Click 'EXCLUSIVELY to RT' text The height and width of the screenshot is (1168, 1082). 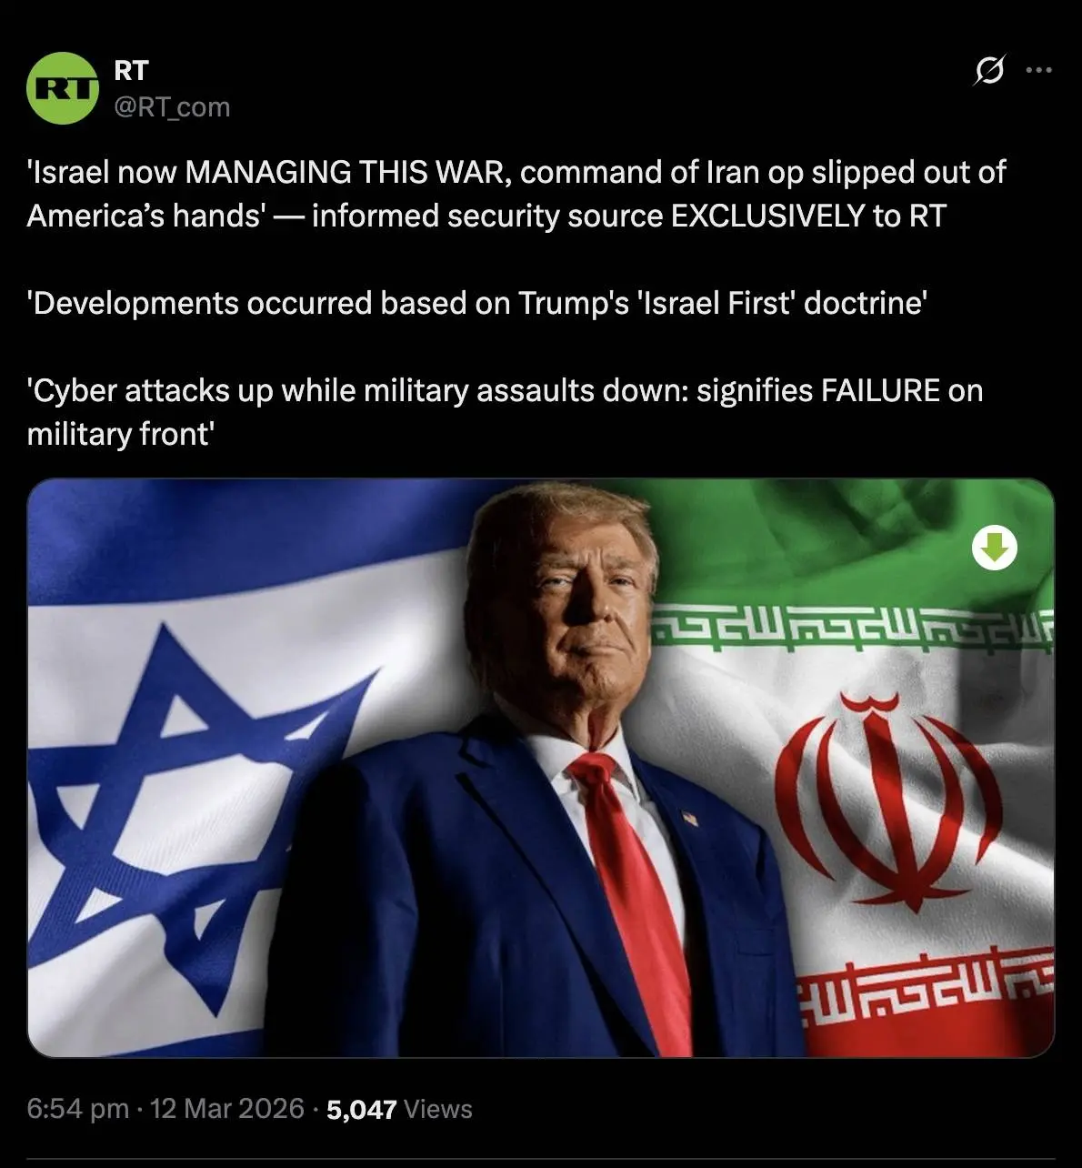coord(808,216)
